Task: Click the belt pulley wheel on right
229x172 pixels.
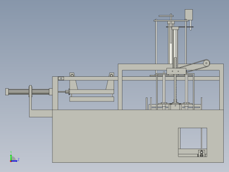Action: click(x=207, y=63)
